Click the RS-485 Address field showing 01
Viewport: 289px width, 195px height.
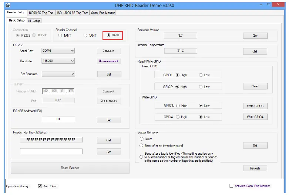pyautogui.click(x=58, y=119)
